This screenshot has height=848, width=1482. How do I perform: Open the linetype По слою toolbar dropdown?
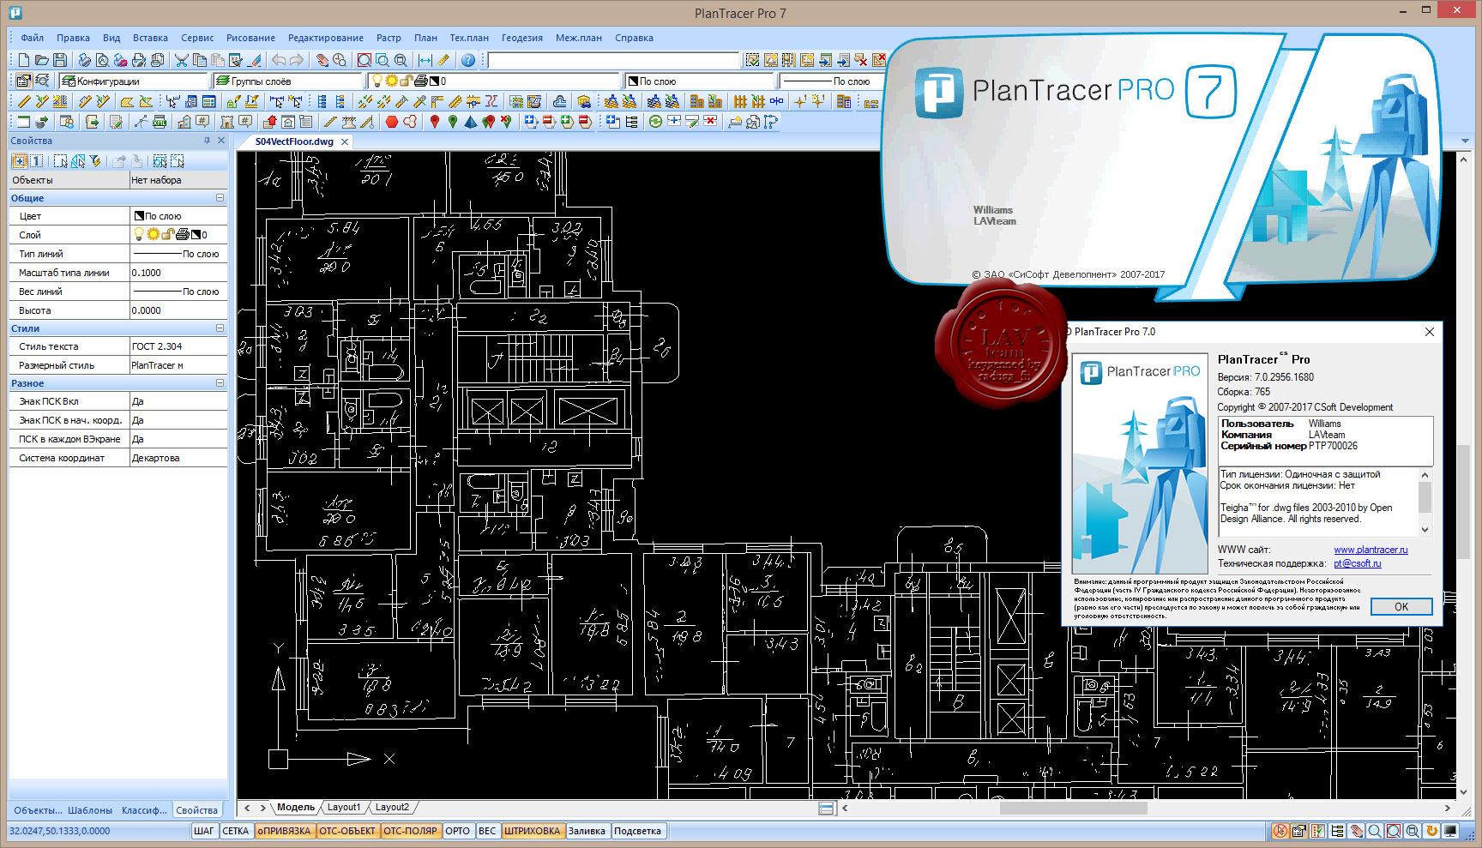(x=830, y=81)
